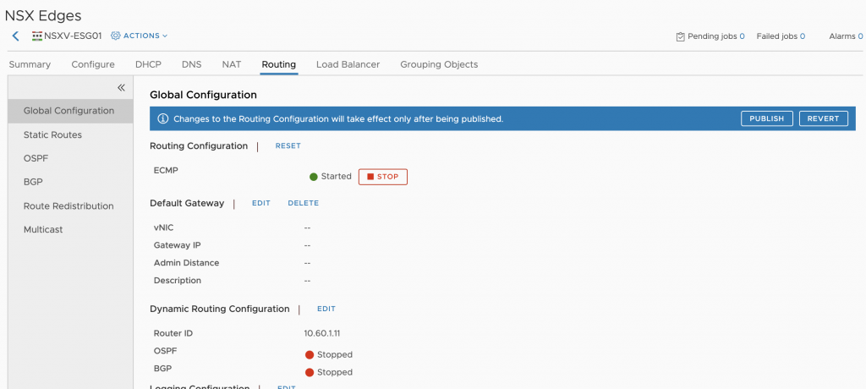
Task: Click the Actions gear icon
Action: coord(115,36)
